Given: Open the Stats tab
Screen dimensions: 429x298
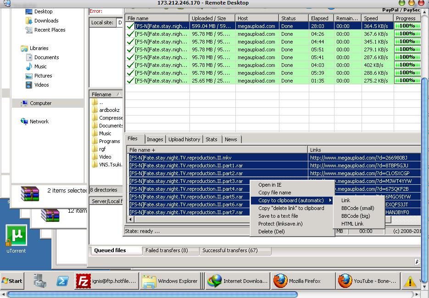Looking at the screenshot, I should point(212,139).
